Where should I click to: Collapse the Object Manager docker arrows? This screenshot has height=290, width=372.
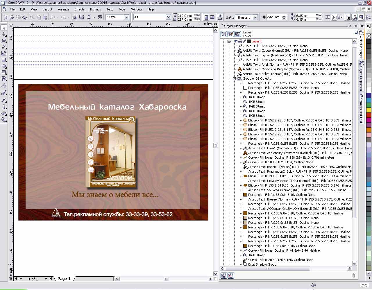pos(222,26)
